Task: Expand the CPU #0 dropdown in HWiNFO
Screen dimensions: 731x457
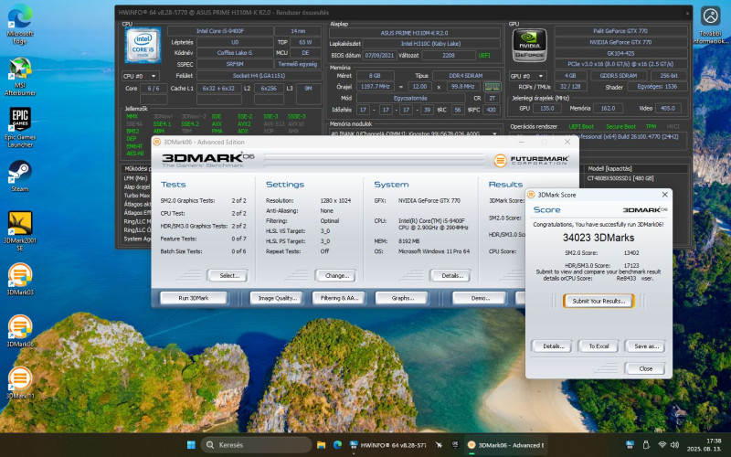Action: click(x=141, y=76)
